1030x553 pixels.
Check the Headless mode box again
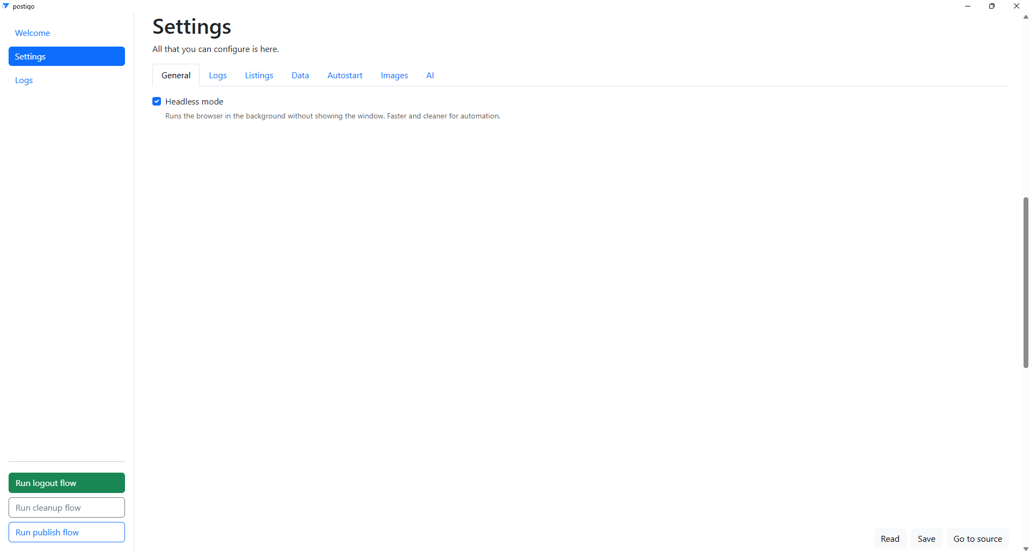coord(156,101)
